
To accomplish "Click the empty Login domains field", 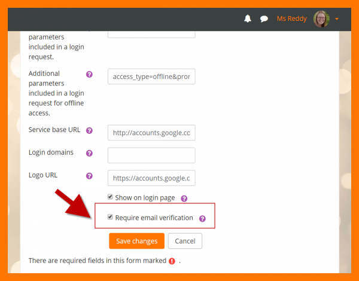I will 151,155.
